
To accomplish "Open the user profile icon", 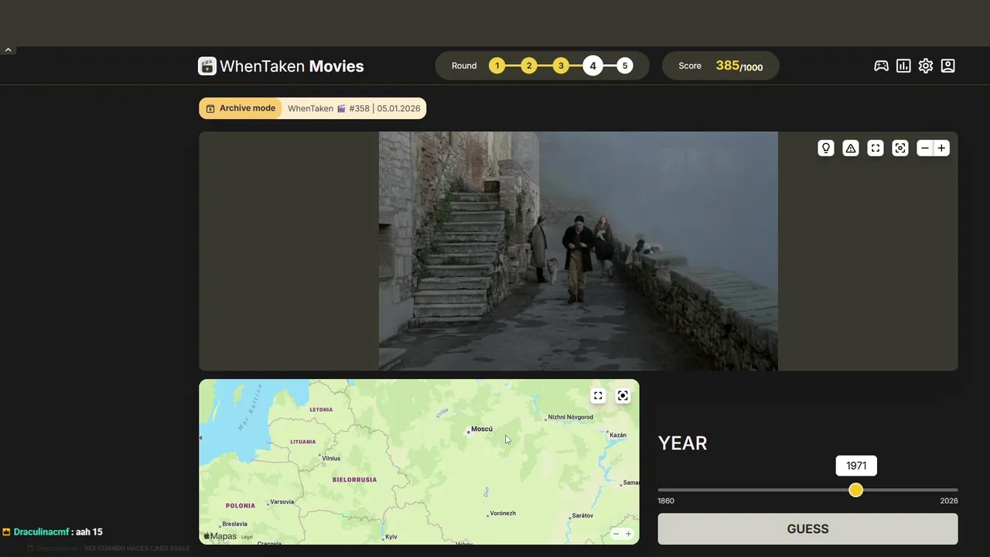I will tap(948, 66).
